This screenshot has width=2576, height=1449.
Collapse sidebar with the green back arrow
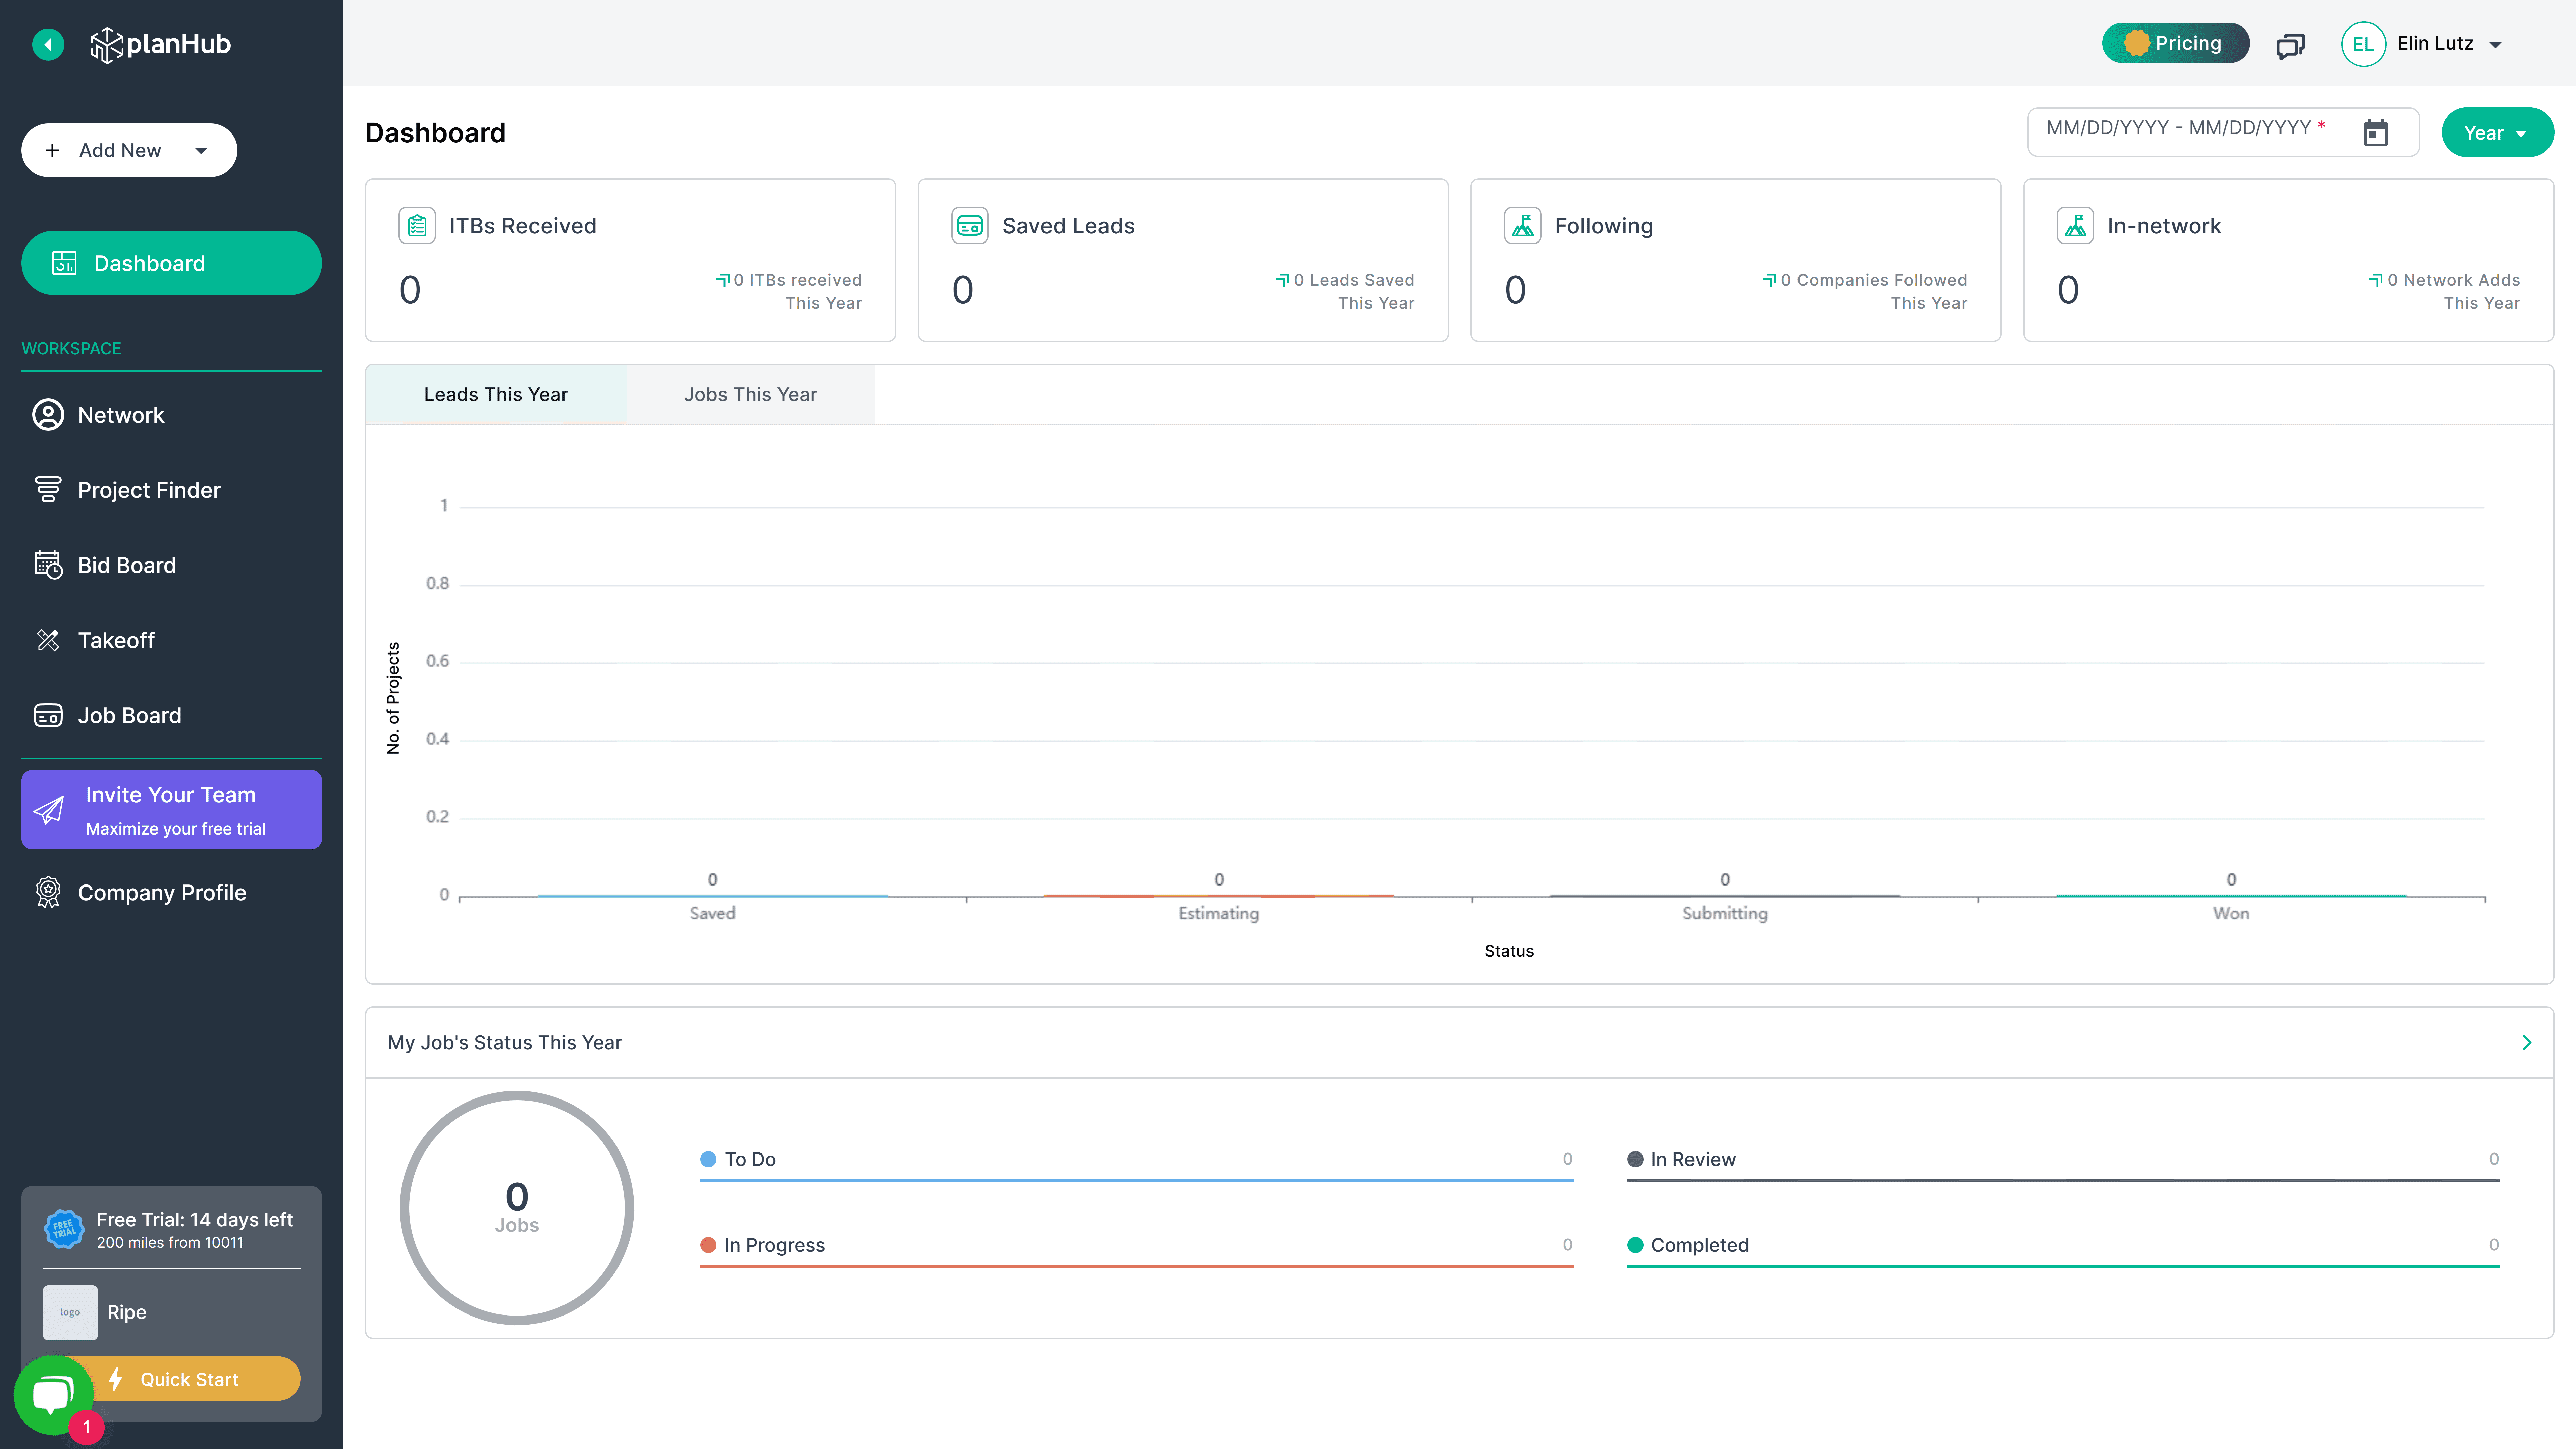pos(48,44)
